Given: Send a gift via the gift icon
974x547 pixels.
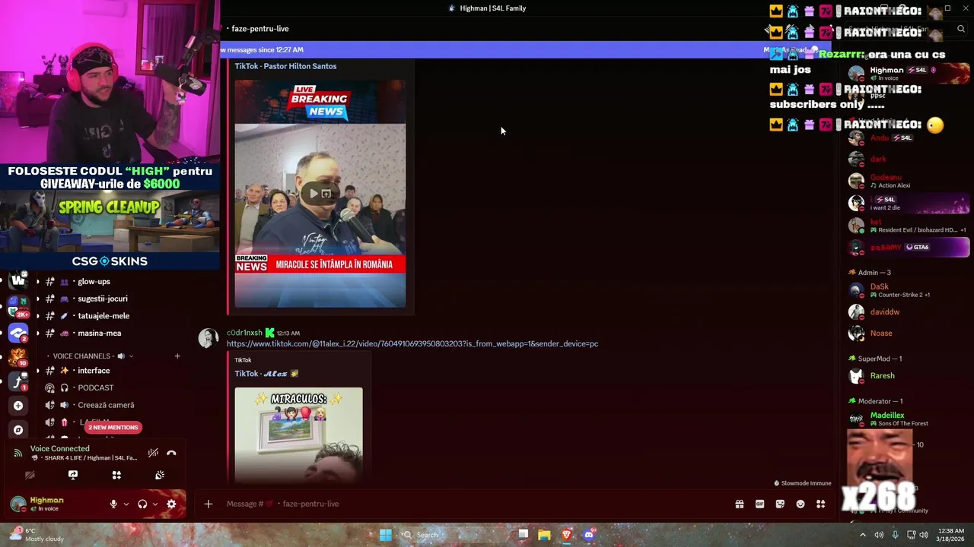Looking at the screenshot, I should 739,504.
